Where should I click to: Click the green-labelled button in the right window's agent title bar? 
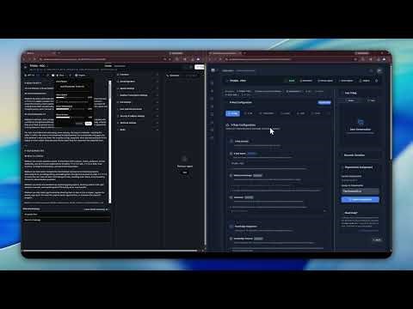291,81
